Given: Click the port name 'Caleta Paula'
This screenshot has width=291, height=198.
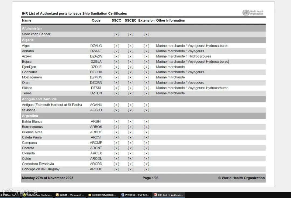Looking at the screenshot, I should tap(32, 137).
